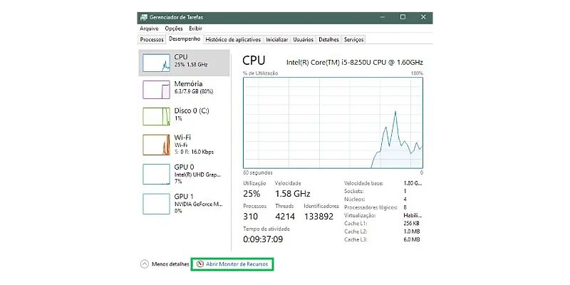The height and width of the screenshot is (285, 570).
Task: Open the Exibir menu
Action: pos(195,28)
